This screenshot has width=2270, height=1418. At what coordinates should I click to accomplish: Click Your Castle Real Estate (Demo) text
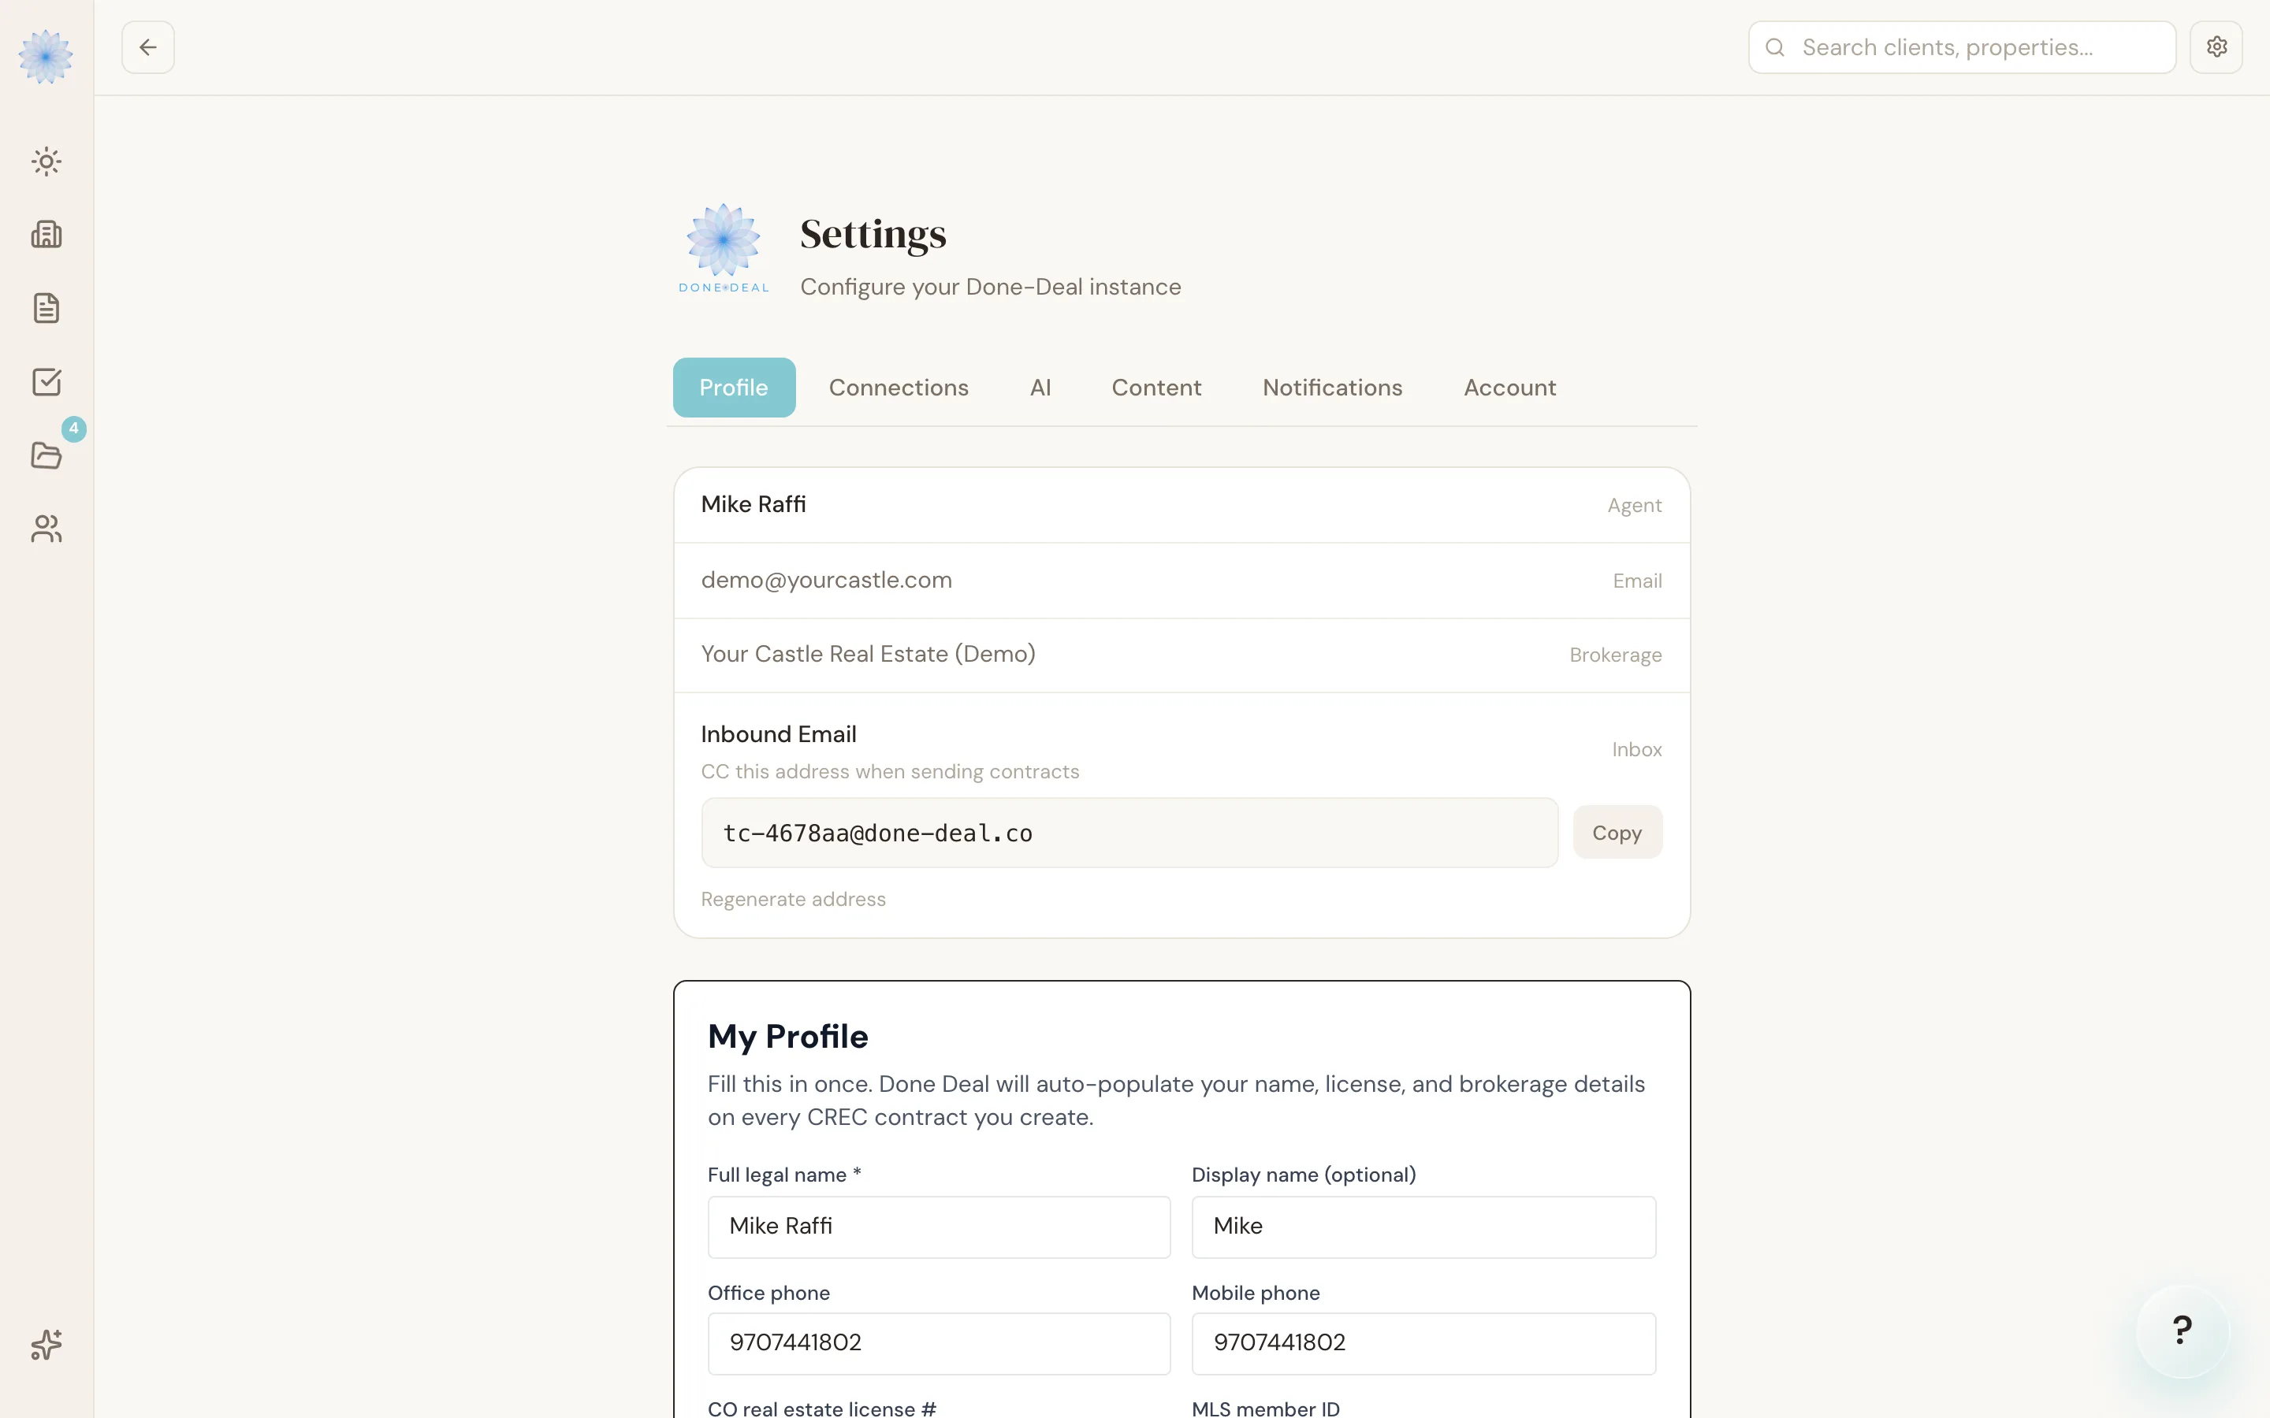pyautogui.click(x=868, y=655)
